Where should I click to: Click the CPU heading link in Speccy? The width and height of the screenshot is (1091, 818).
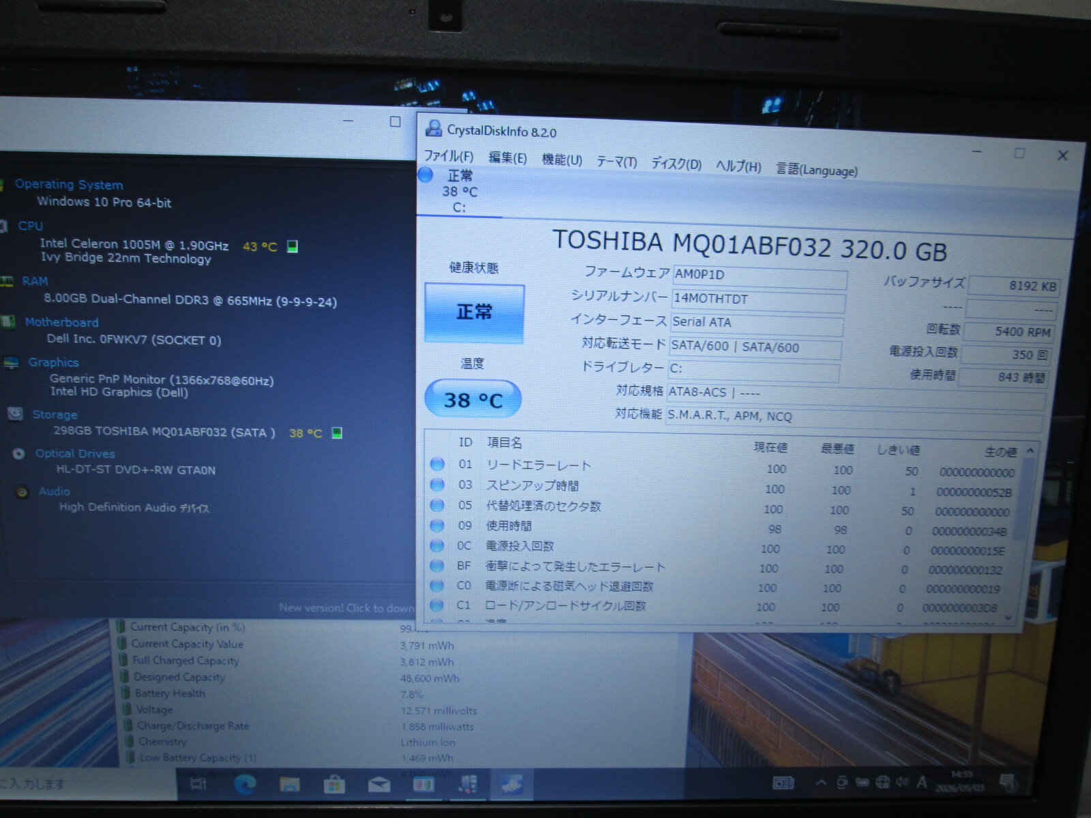pyautogui.click(x=31, y=226)
